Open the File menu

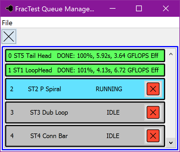tap(7, 23)
